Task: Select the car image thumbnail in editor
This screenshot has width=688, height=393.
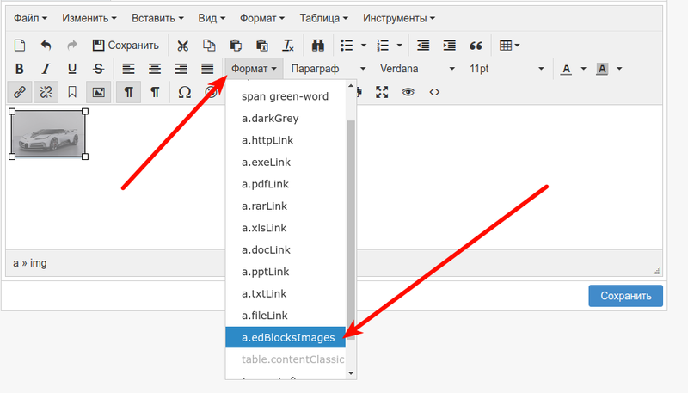Action: [x=48, y=134]
